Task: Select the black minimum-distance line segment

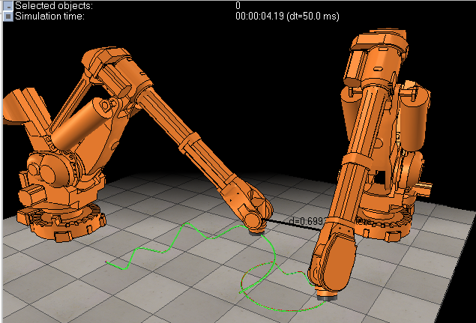Action: pyautogui.click(x=281, y=222)
